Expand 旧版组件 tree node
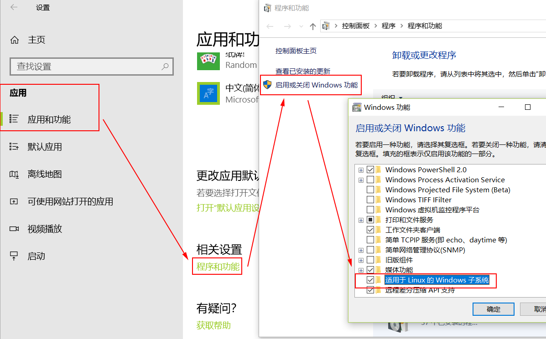This screenshot has width=546, height=339. (x=361, y=261)
